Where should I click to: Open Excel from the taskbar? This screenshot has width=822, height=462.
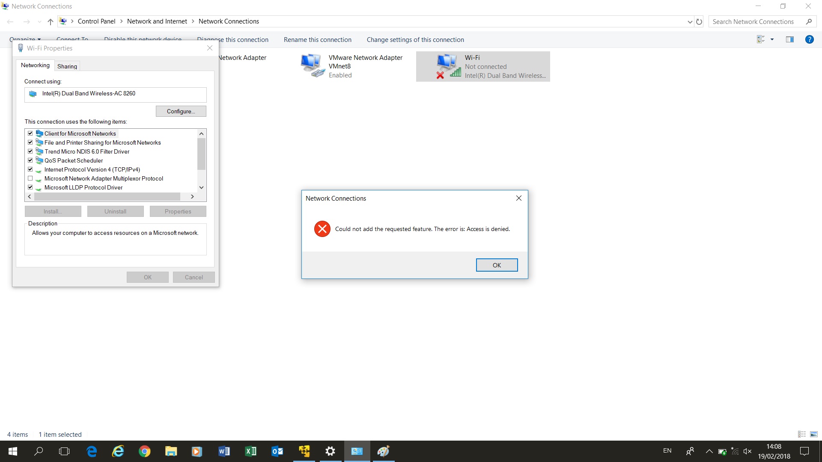250,451
